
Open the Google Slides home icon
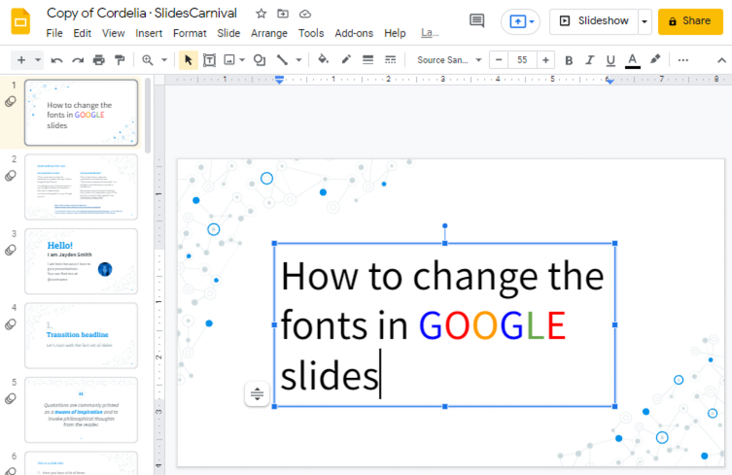click(x=20, y=21)
